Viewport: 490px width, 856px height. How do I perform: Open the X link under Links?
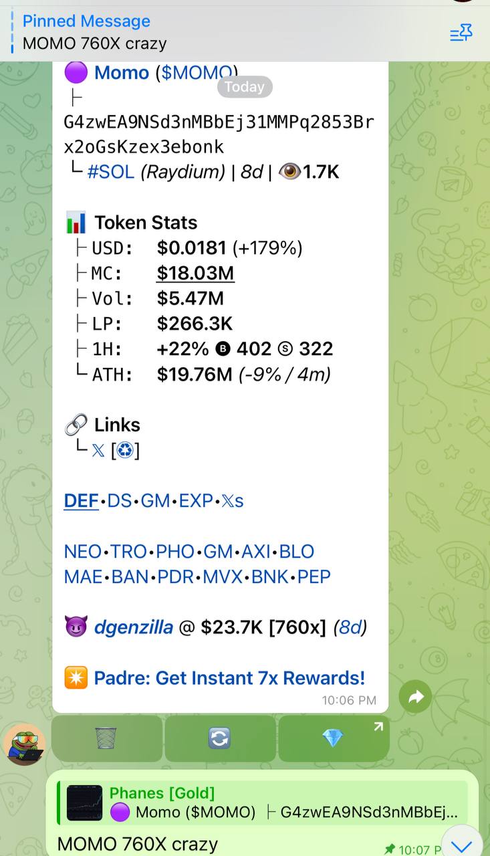(98, 451)
